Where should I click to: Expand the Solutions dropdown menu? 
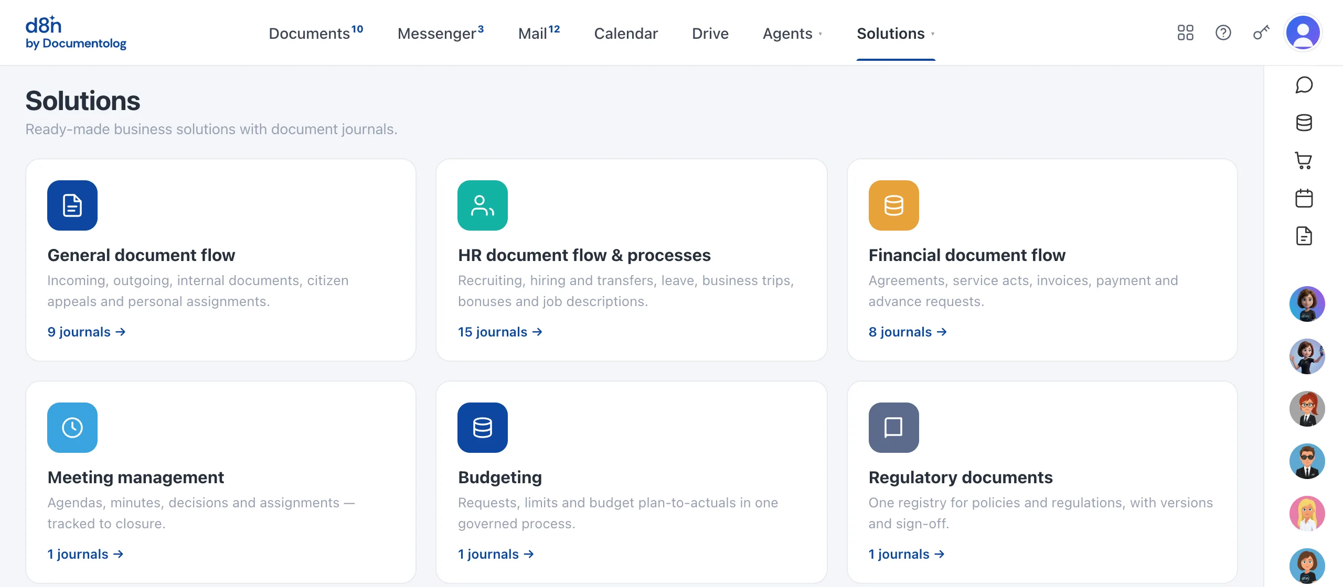point(896,34)
